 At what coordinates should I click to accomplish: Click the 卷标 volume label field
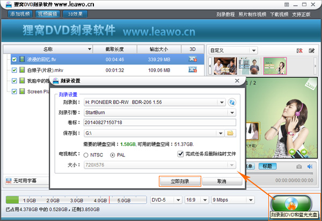coord(159,123)
